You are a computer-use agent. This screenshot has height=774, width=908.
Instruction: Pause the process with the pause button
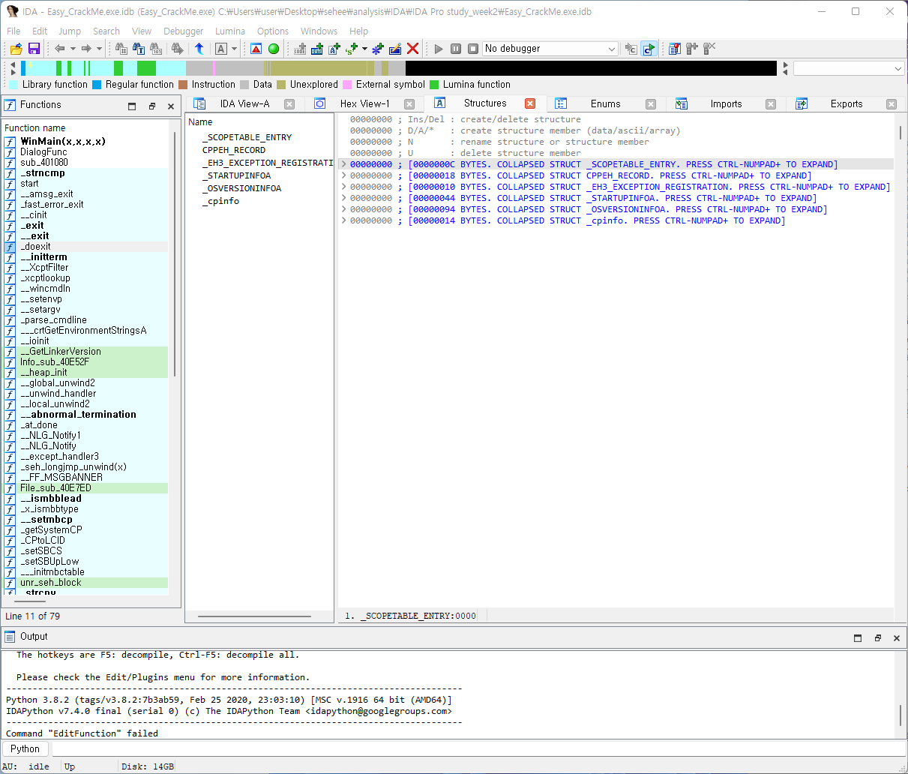[456, 49]
